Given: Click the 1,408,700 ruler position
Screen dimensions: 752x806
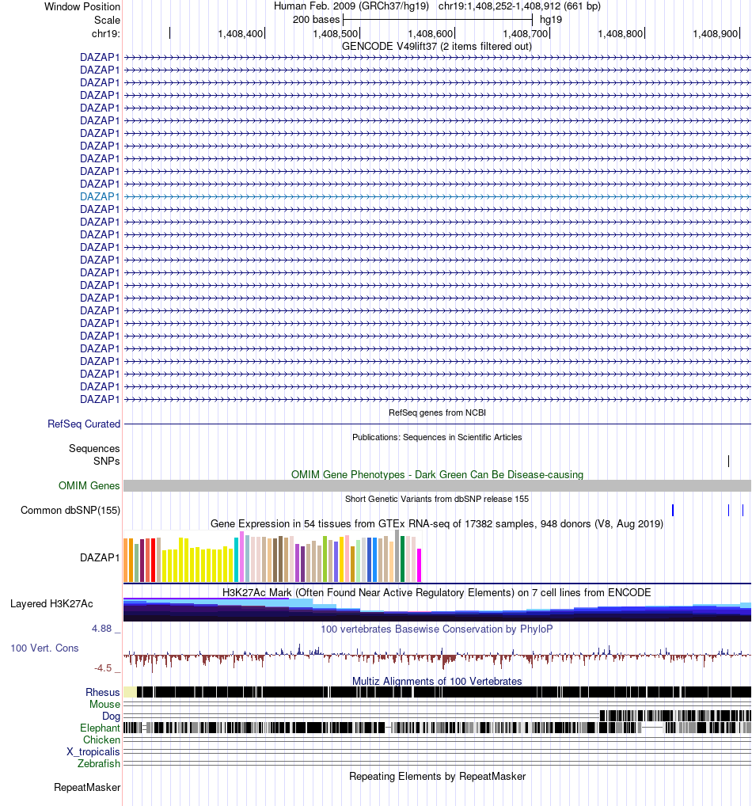Looking at the screenshot, I should pyautogui.click(x=526, y=34).
